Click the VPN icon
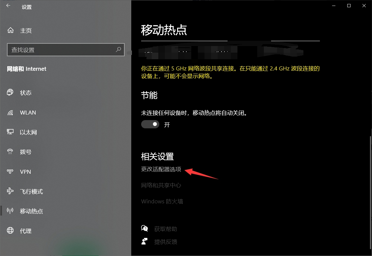Viewport: 372px width, 256px height. (x=10, y=171)
